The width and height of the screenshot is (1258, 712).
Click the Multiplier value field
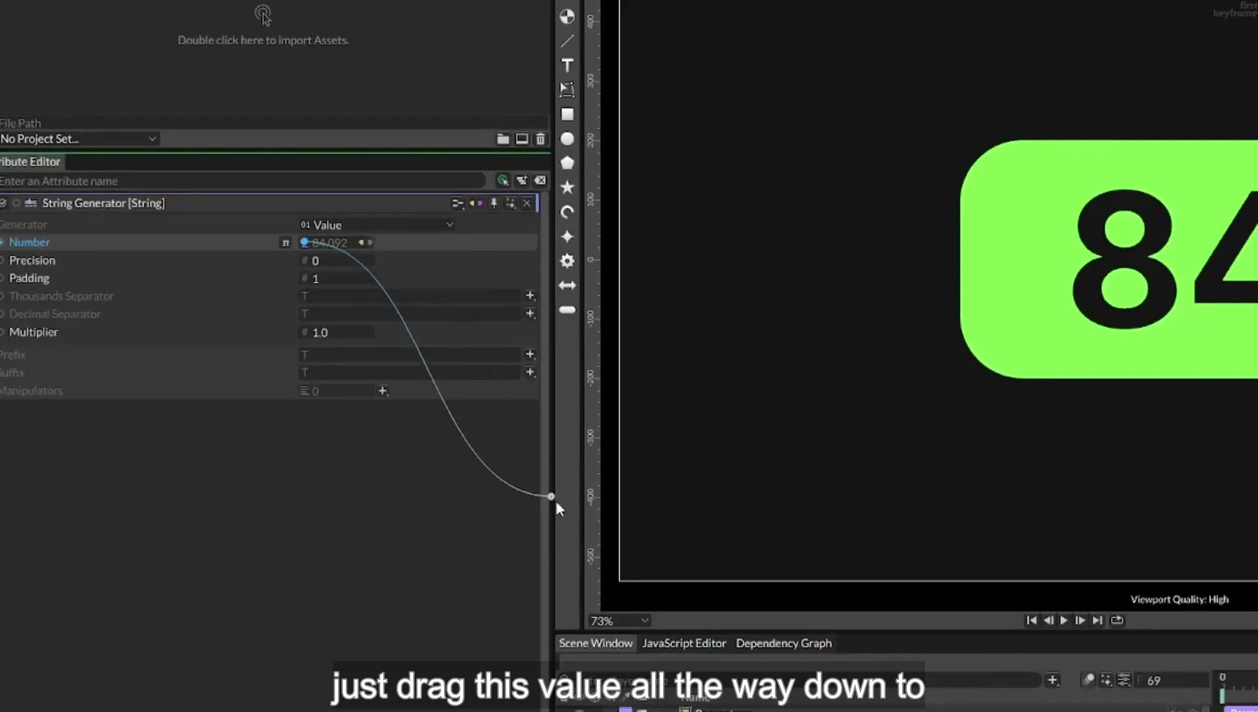[337, 332]
